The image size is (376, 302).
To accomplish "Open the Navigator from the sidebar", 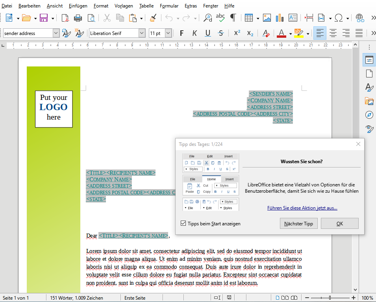I will (x=369, y=115).
